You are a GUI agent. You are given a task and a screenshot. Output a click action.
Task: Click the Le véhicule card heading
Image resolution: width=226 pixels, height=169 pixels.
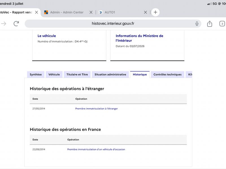click(47, 36)
